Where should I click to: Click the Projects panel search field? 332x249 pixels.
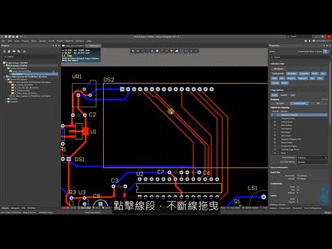click(x=30, y=57)
